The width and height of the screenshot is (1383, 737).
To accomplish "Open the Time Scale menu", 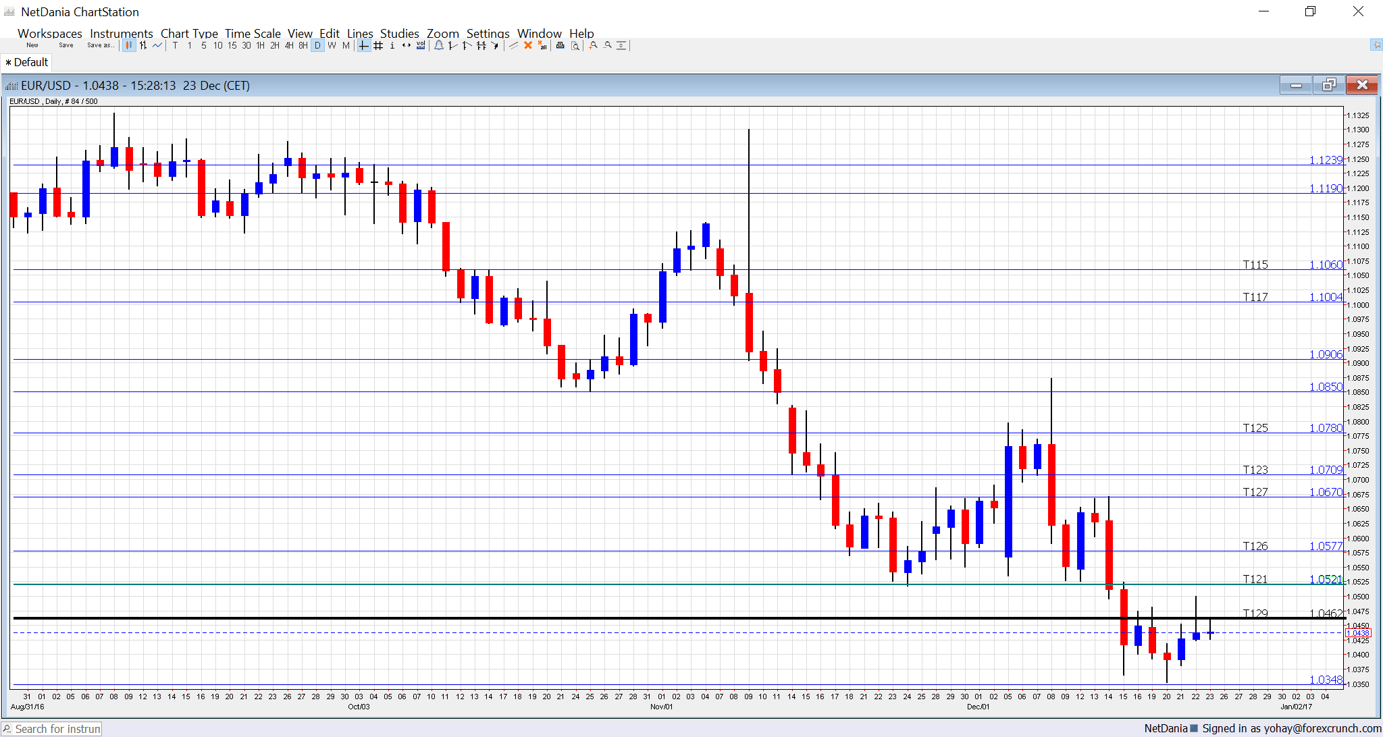I will tap(253, 34).
